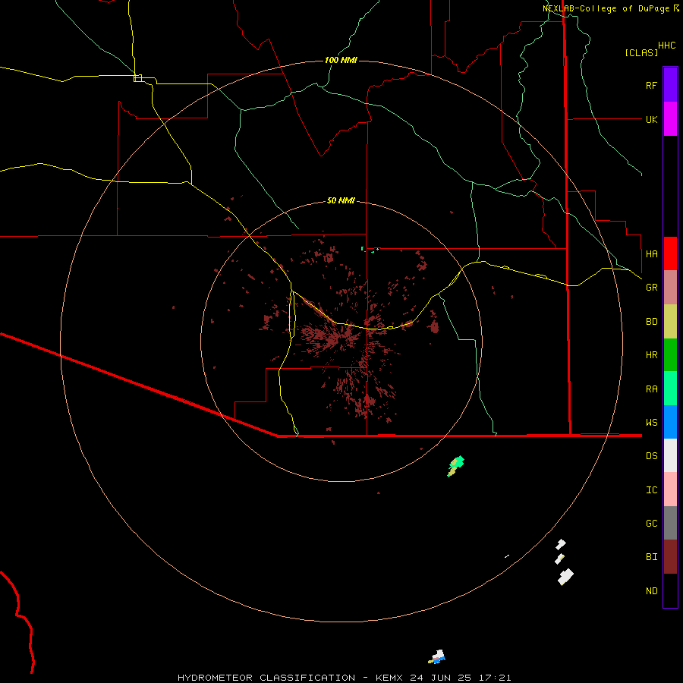Click the 17:21 timestamp

[x=494, y=678]
